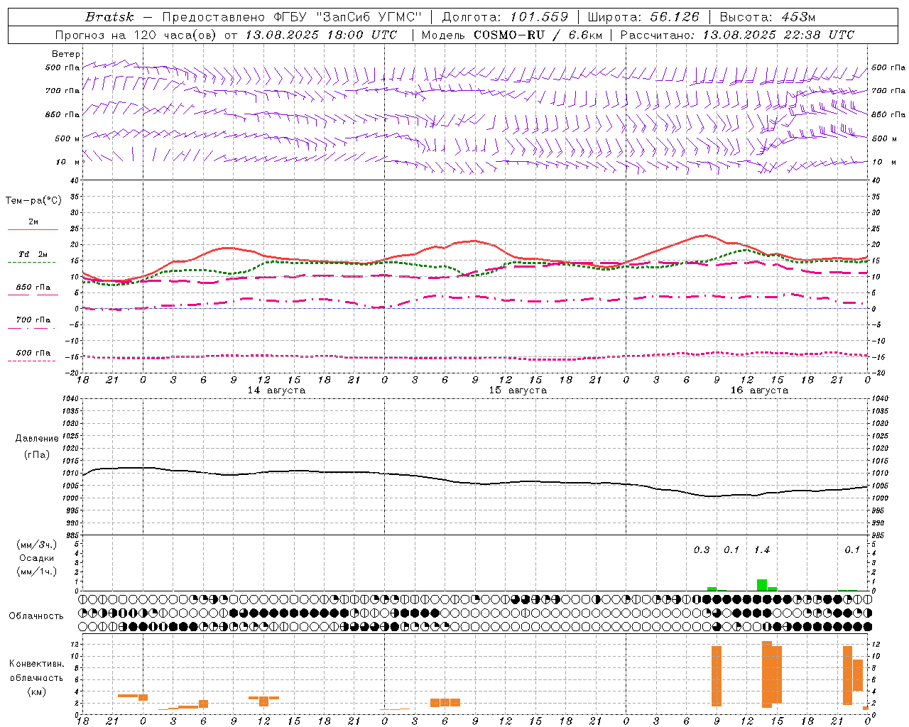The height and width of the screenshot is (727, 909).
Task: Click the Тем-ра(°C) axis title
Action: coord(33,200)
